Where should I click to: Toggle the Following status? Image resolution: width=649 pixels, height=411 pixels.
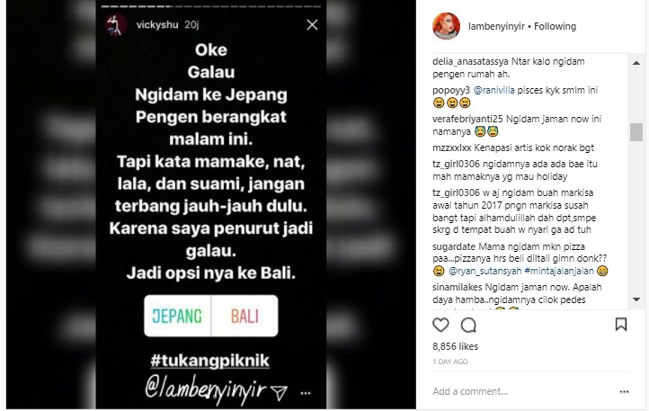[555, 26]
